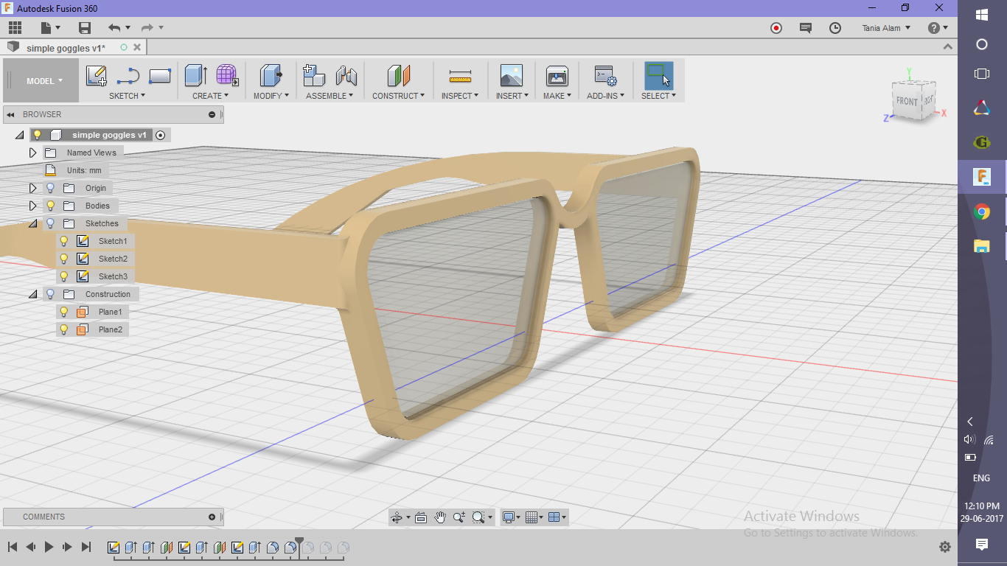Click the 3D Print make icon
1007x566 pixels.
coord(557,75)
